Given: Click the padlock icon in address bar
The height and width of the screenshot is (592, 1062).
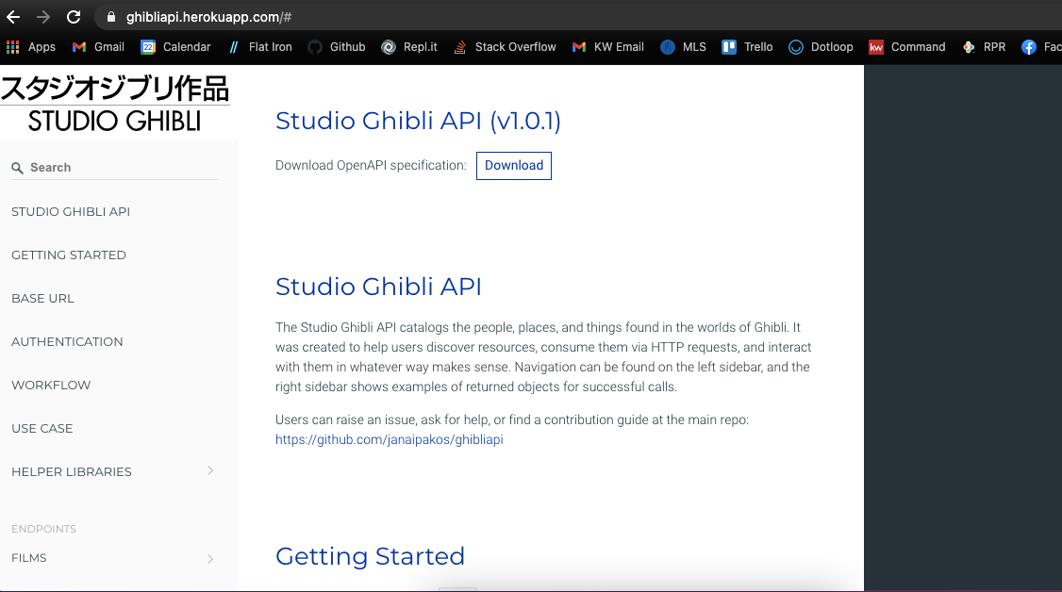Looking at the screenshot, I should [111, 17].
